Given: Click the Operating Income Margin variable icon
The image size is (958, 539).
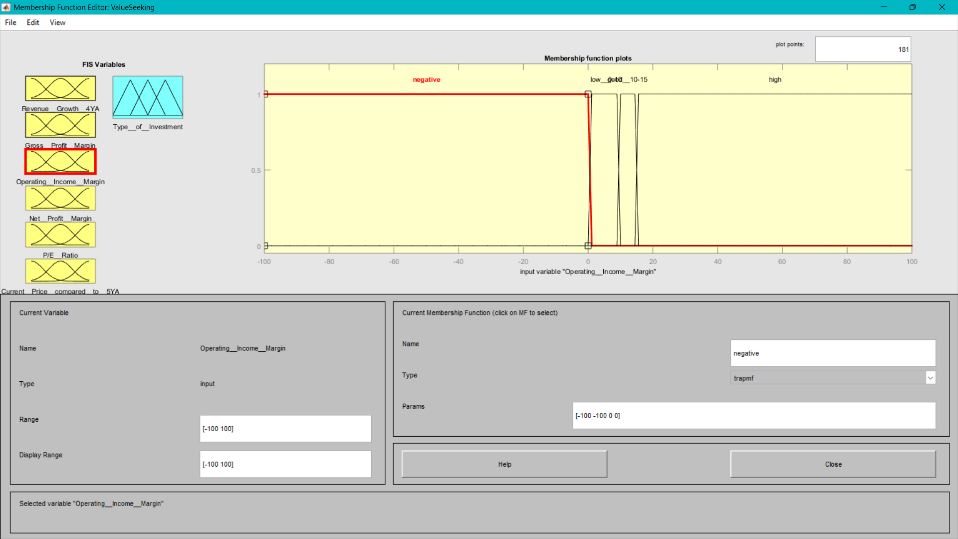Looking at the screenshot, I should pyautogui.click(x=60, y=161).
